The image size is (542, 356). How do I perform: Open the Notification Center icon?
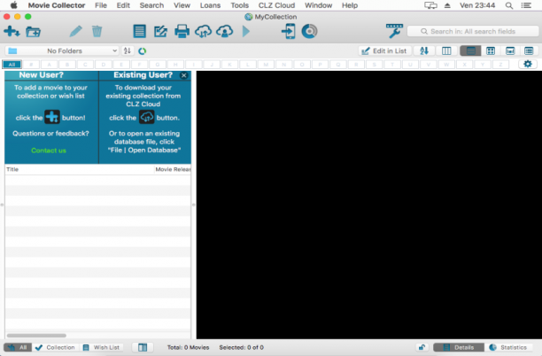(526, 5)
